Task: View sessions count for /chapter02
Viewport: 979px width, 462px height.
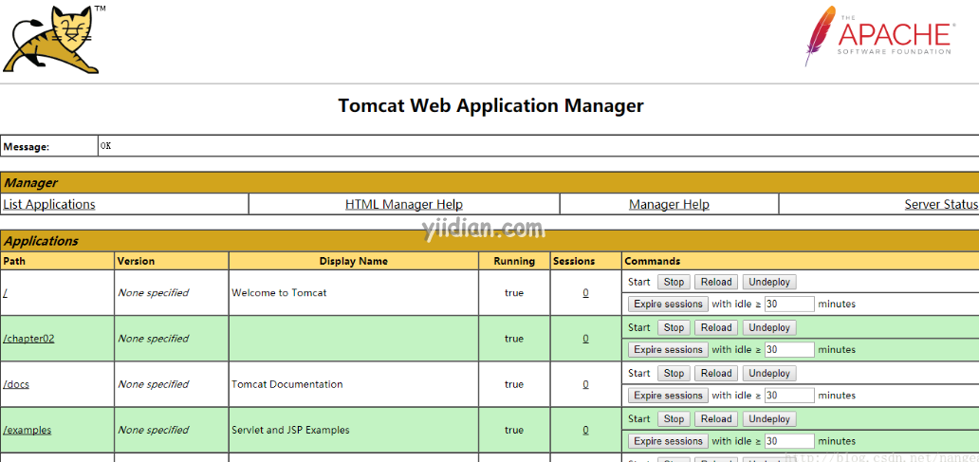Action: pyautogui.click(x=585, y=339)
